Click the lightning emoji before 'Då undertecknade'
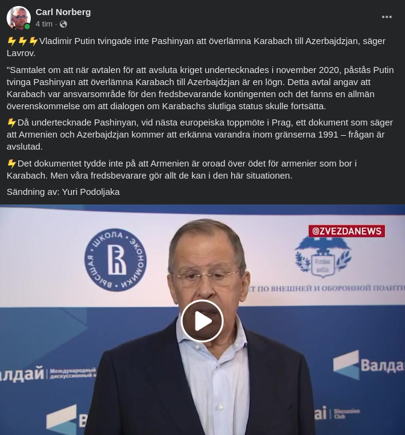405x435 pixels. [x=11, y=122]
